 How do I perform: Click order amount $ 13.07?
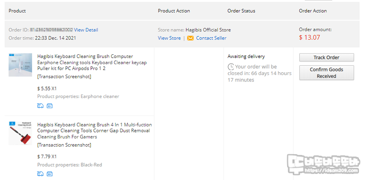click(x=309, y=38)
